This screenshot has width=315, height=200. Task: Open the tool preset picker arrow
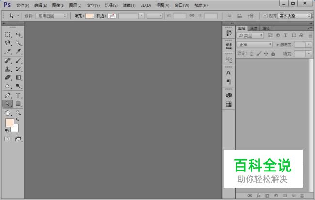(x=18, y=15)
